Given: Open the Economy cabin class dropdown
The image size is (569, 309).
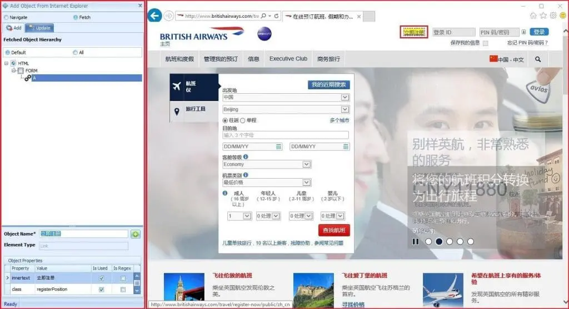Looking at the screenshot, I should point(306,165).
